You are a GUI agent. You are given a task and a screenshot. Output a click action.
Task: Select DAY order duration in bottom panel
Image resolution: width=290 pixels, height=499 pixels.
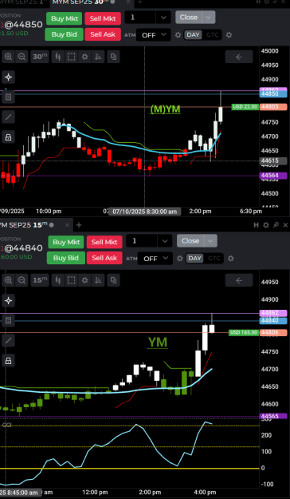pyautogui.click(x=195, y=258)
